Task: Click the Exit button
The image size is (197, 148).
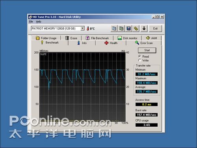Action: tap(155, 28)
